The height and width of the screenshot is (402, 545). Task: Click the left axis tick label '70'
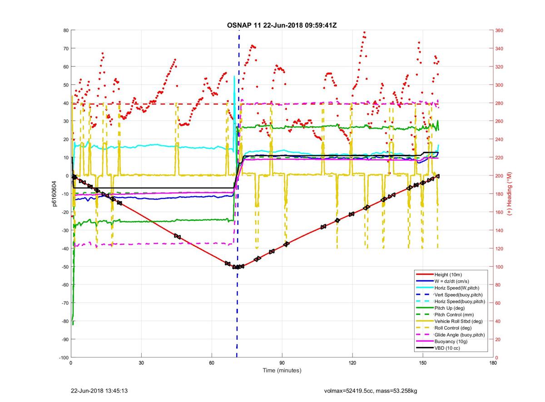pos(65,49)
